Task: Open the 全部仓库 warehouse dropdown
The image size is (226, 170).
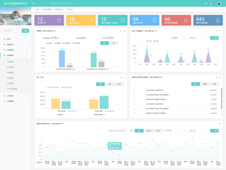Action: (199, 38)
